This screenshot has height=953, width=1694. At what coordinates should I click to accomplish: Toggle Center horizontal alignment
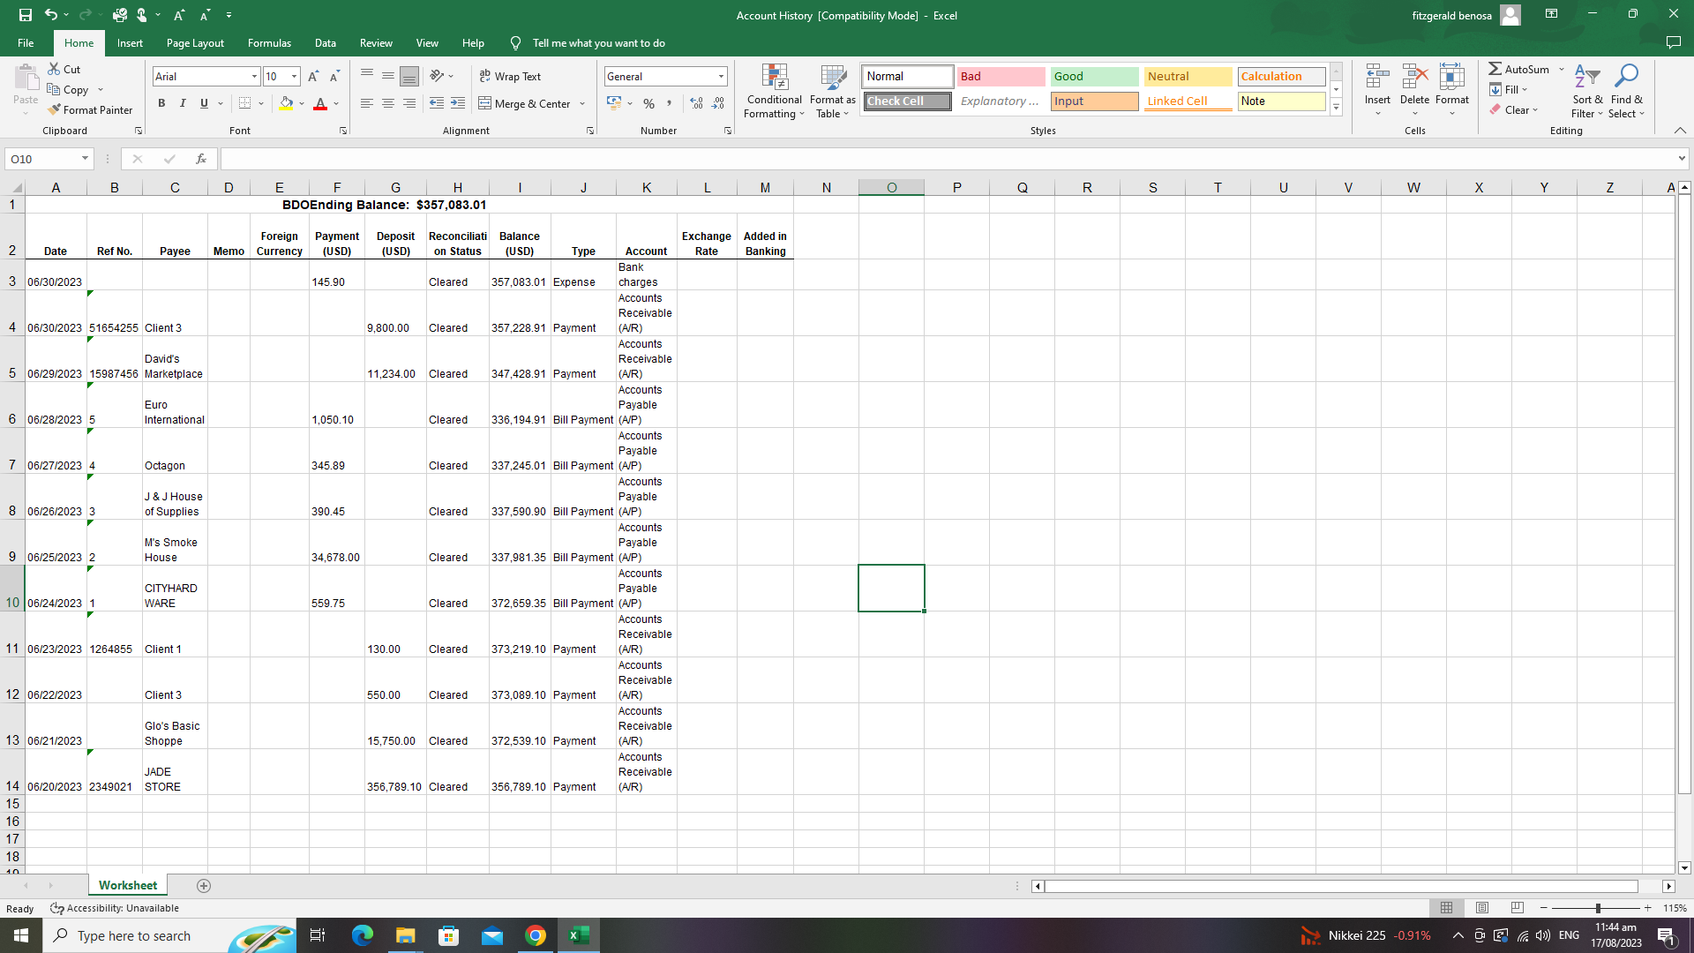[388, 103]
